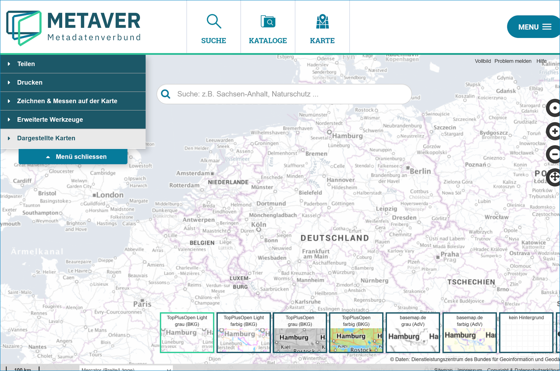Click the four-arrow move map icon
The width and height of the screenshot is (560, 371).
(554, 177)
